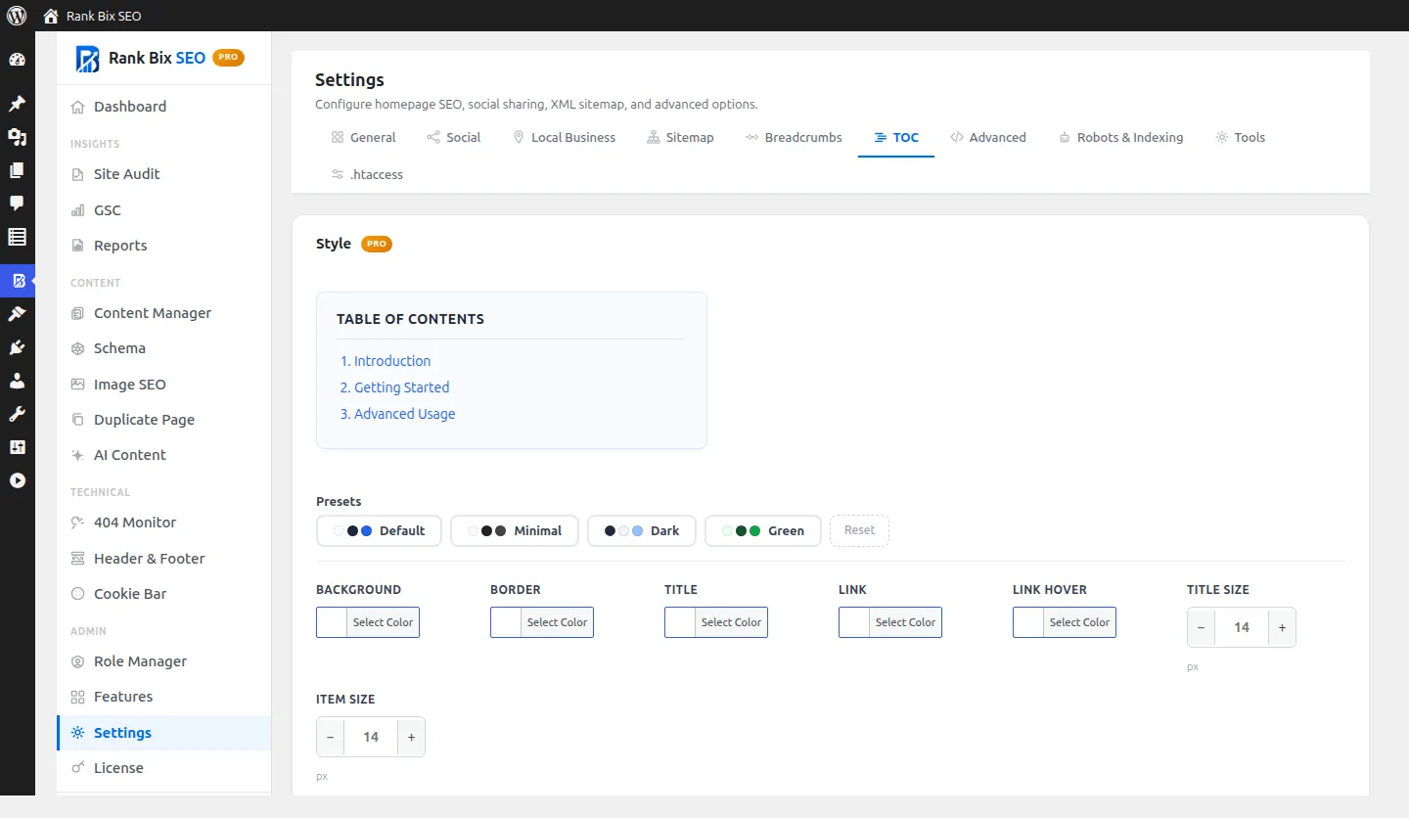Viewport: 1409px width, 818px height.
Task: Select Color for the Title
Action: coord(716,622)
